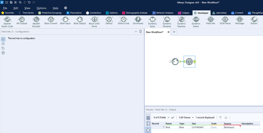This screenshot has height=133, width=263.
Task: Select the BlobInput: source cell
Action: [x=232, y=127]
